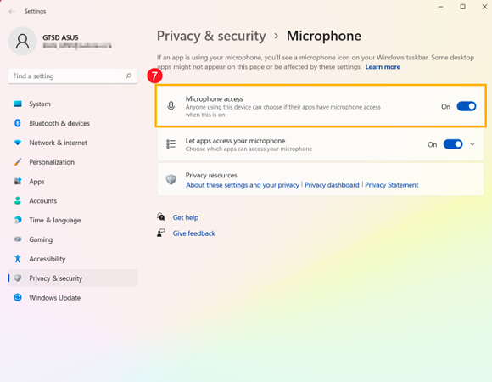Select the Network & internet wifi icon
The image size is (492, 382).
18,143
